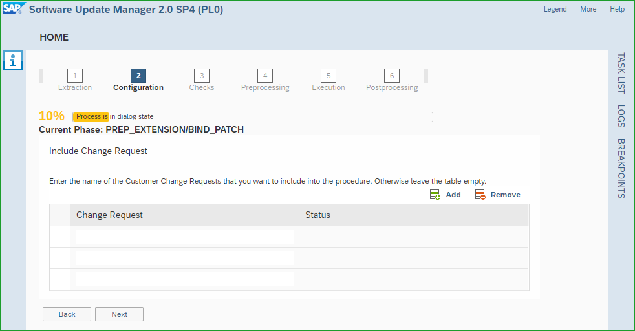The image size is (635, 331).
Task: Select step 3 Checks box
Action: (x=202, y=76)
